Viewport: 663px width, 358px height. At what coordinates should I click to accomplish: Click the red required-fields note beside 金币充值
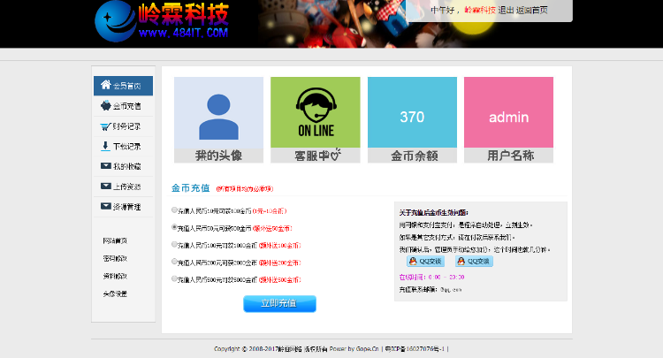[244, 189]
